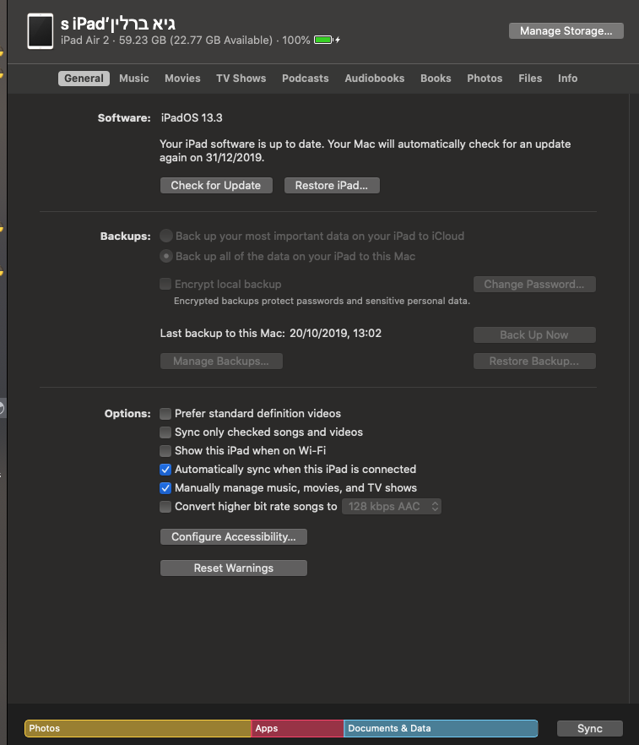Viewport: 639px width, 745px height.
Task: Select back up to iCloud radio option
Action: pos(166,236)
